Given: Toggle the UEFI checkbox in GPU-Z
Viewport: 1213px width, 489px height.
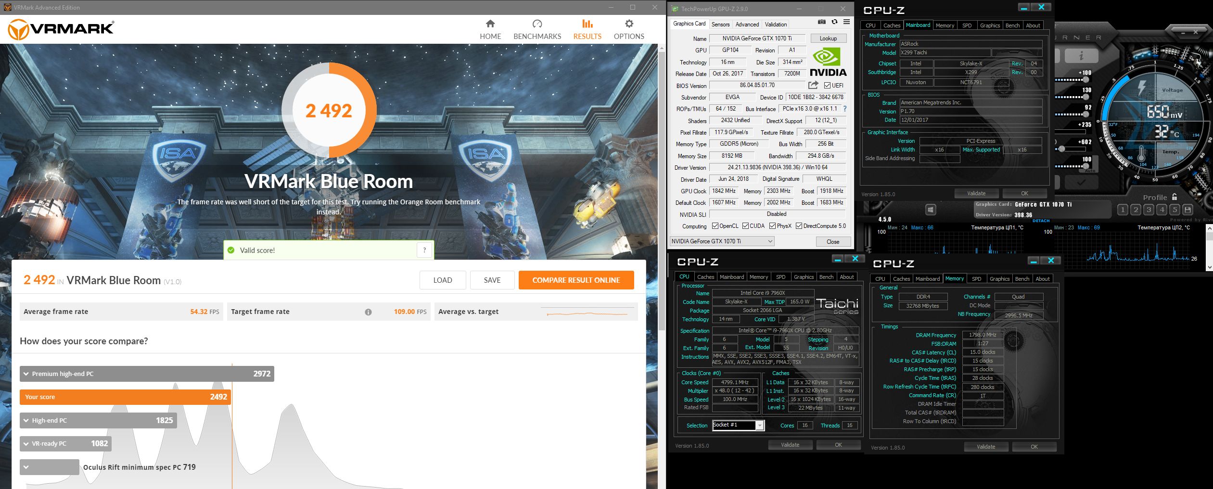Looking at the screenshot, I should [827, 86].
